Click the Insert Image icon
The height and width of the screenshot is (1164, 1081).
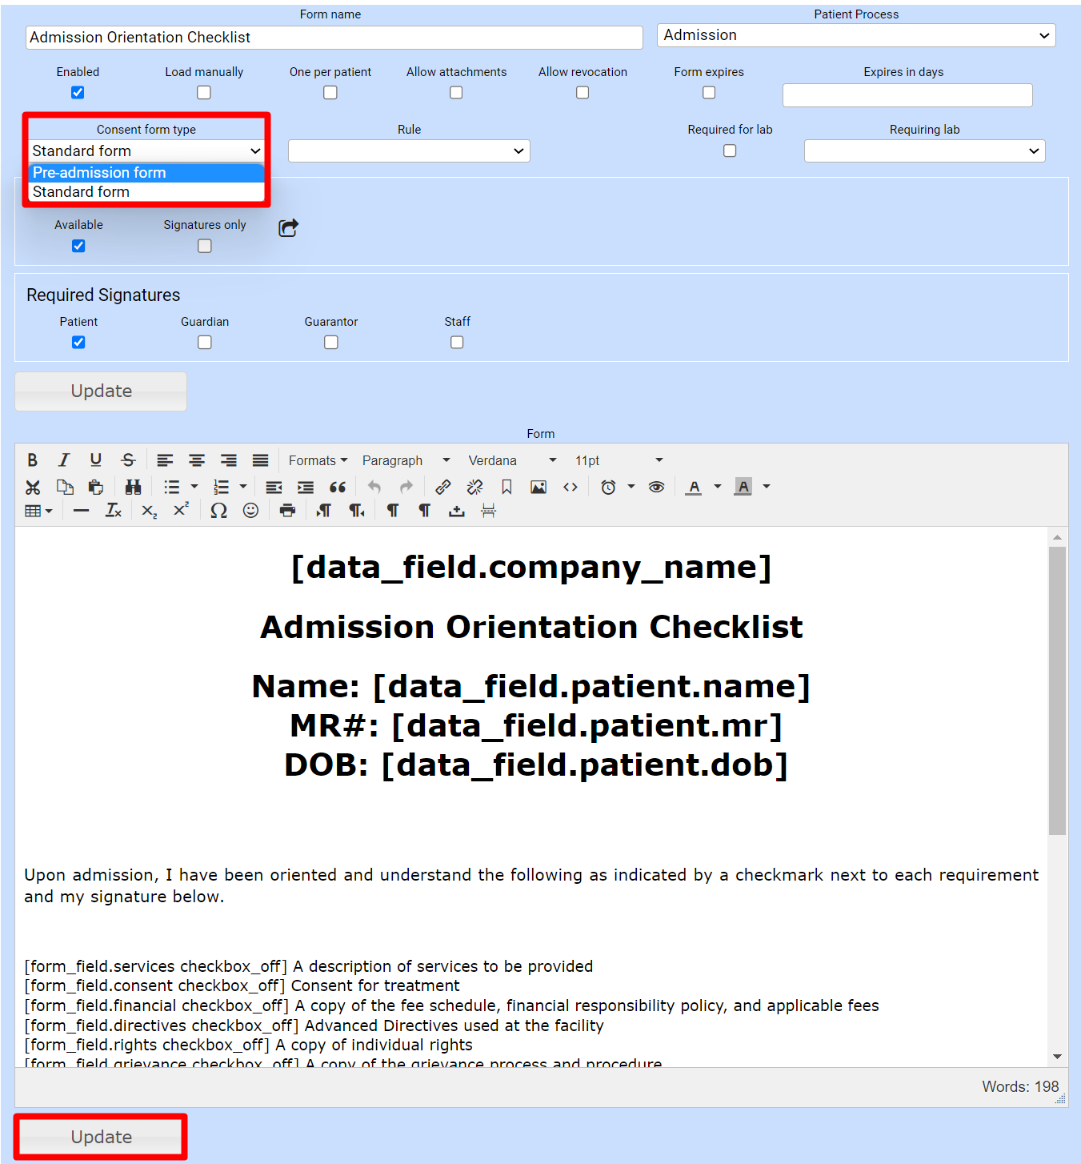pos(538,487)
